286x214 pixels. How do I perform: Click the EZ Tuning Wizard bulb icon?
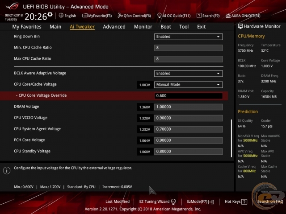[x=173, y=202]
